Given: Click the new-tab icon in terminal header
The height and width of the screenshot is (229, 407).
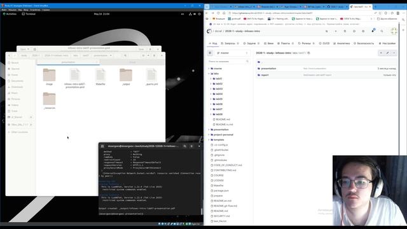Looking at the screenshot, I should coord(102,146).
